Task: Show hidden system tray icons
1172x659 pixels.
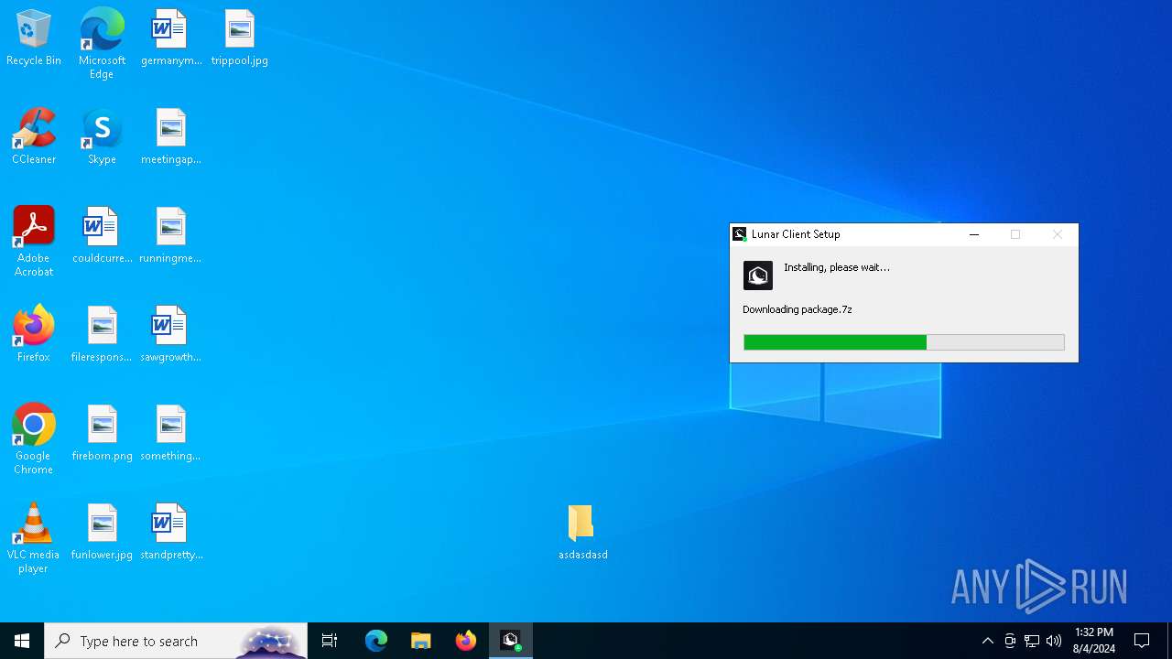Action: pyautogui.click(x=988, y=641)
